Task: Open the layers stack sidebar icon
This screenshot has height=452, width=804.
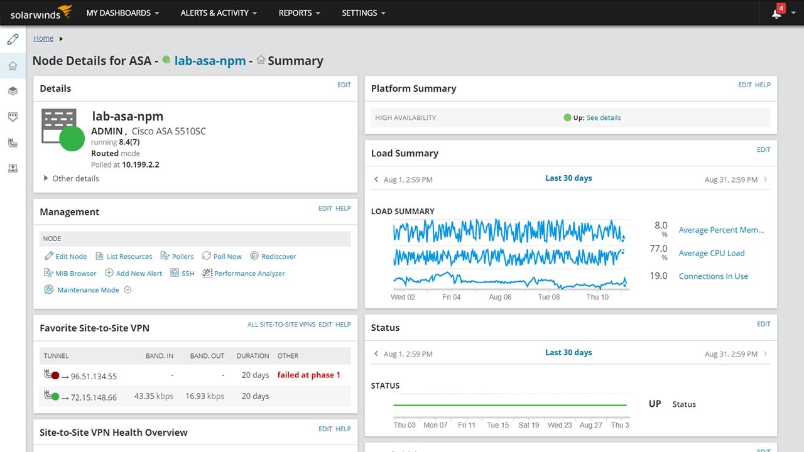Action: pyautogui.click(x=13, y=91)
